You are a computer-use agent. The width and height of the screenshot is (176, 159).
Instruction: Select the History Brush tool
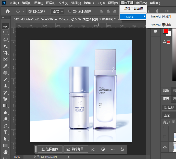point(5,92)
